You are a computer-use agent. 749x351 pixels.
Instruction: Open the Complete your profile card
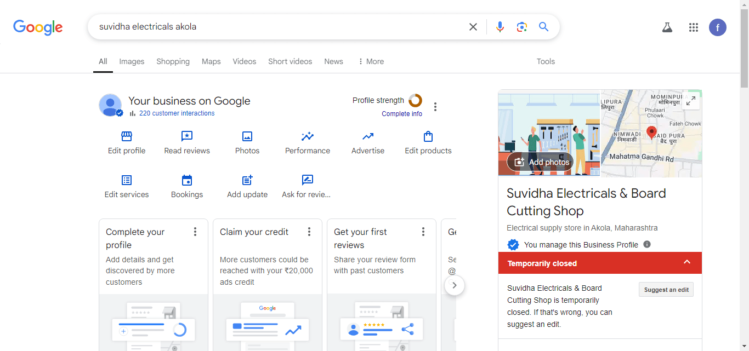[x=154, y=285]
